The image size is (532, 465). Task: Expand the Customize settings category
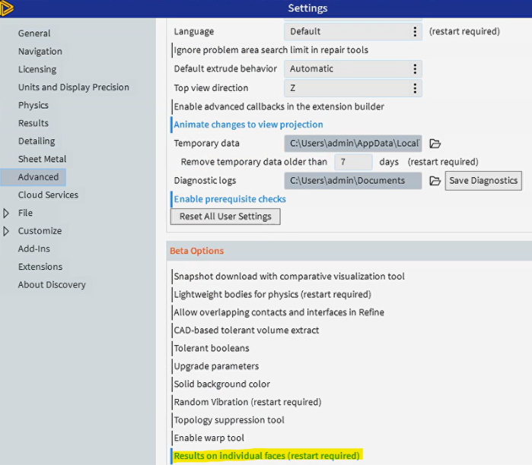7,231
